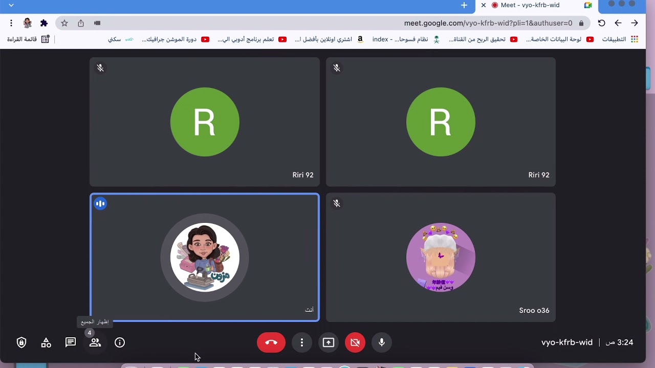
Task: Open the Amazon اشتري اونلاين bookmark
Action: coord(329,39)
